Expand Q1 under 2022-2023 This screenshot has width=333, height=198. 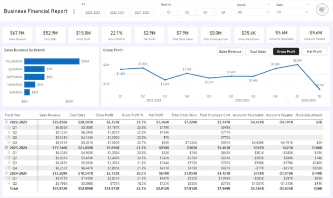[9, 127]
